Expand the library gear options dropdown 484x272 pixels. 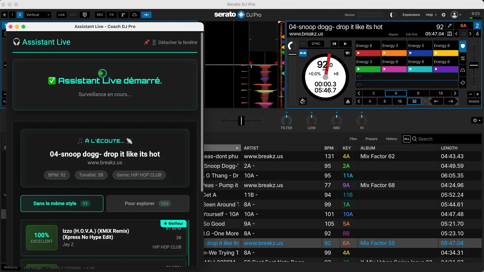pyautogui.click(x=476, y=121)
